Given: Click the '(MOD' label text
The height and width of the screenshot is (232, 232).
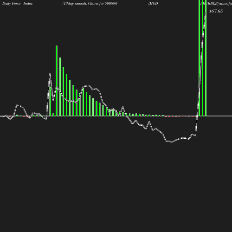Looking at the screenshot, I should [153, 4].
